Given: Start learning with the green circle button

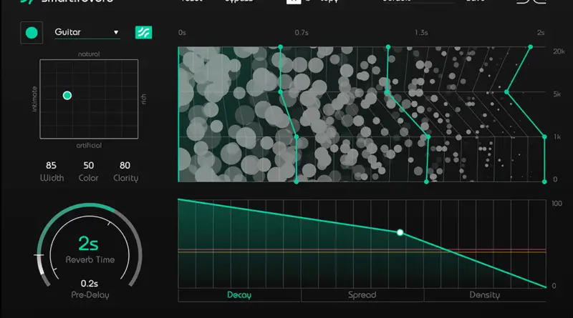Looking at the screenshot, I should [32, 33].
